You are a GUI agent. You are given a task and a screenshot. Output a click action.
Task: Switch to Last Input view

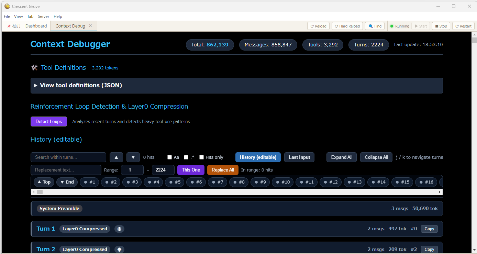point(299,157)
